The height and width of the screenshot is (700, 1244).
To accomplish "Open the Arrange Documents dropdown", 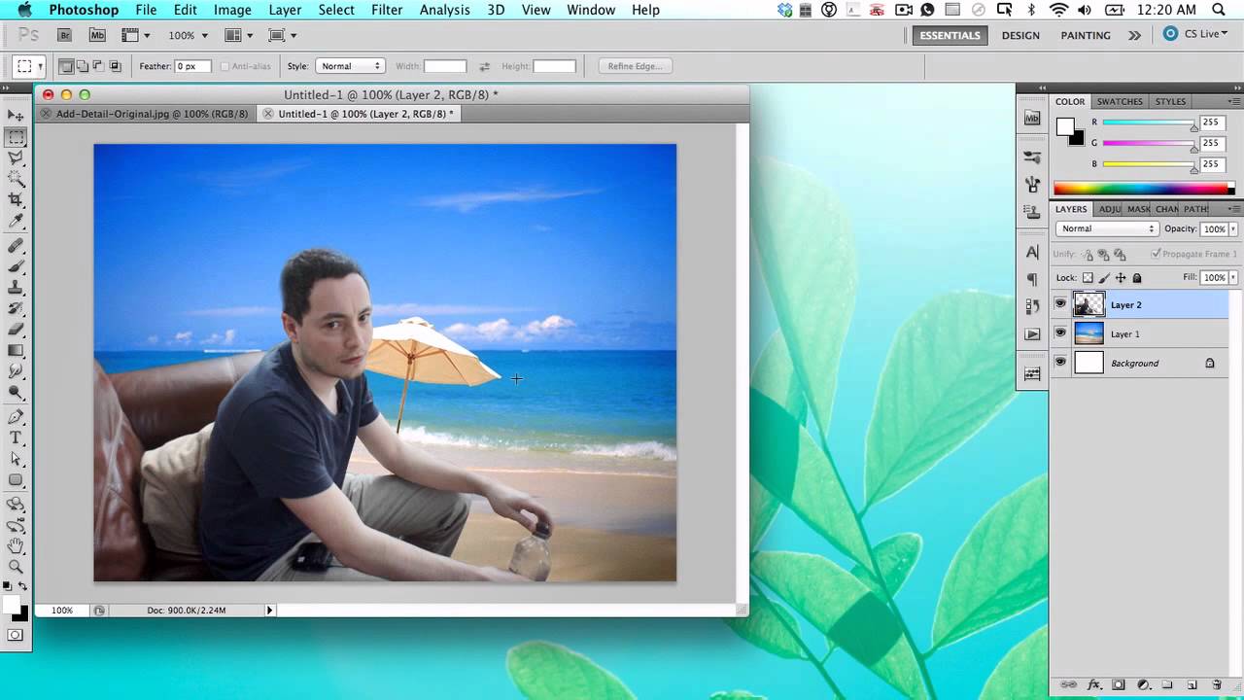I will coord(238,35).
